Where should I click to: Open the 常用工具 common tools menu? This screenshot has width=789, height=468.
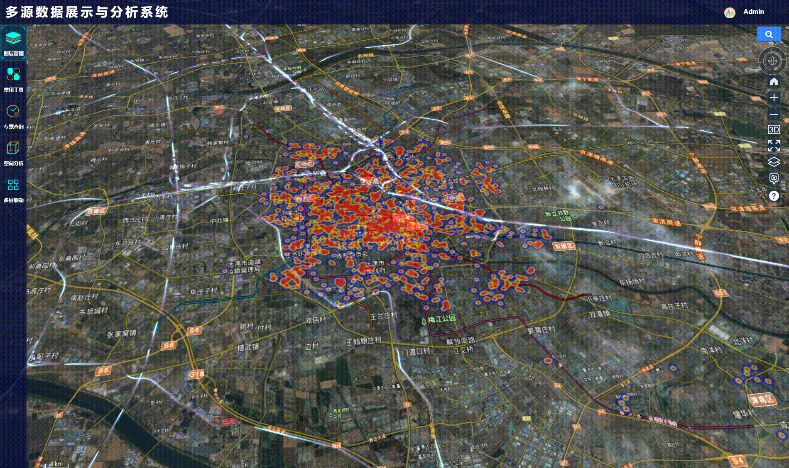point(13,79)
